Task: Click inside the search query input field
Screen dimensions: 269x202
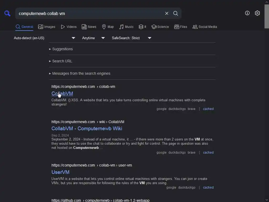Action: 89,13
